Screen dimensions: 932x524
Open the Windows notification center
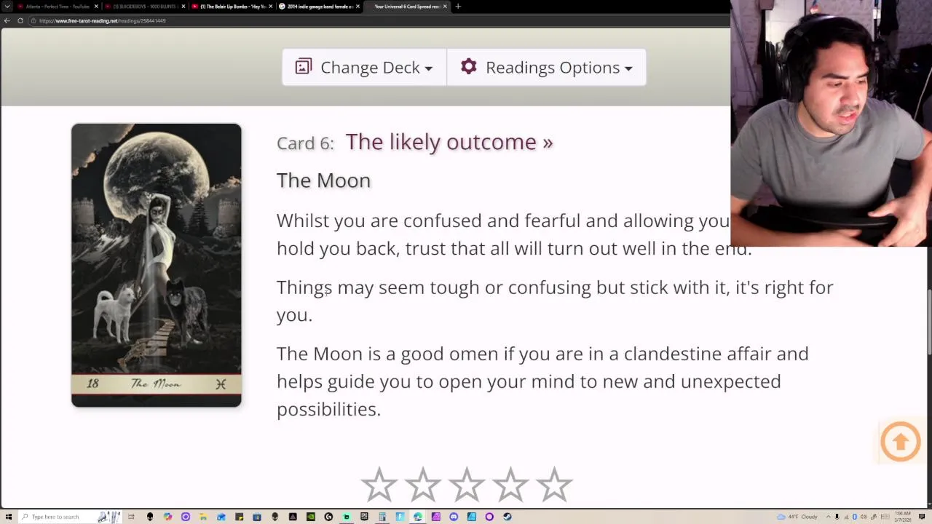click(922, 517)
